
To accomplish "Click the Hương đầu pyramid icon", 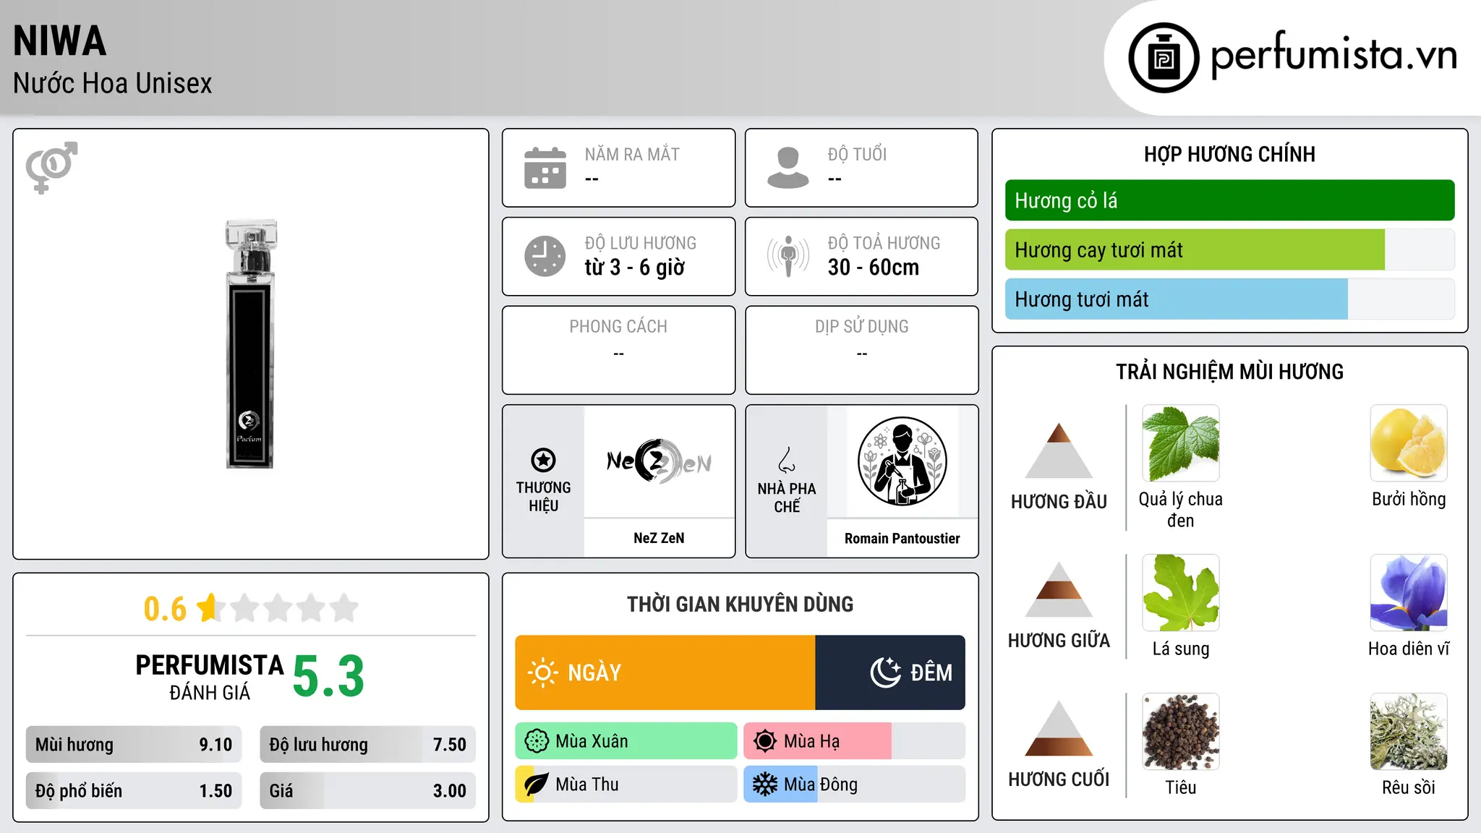I will 1059,450.
